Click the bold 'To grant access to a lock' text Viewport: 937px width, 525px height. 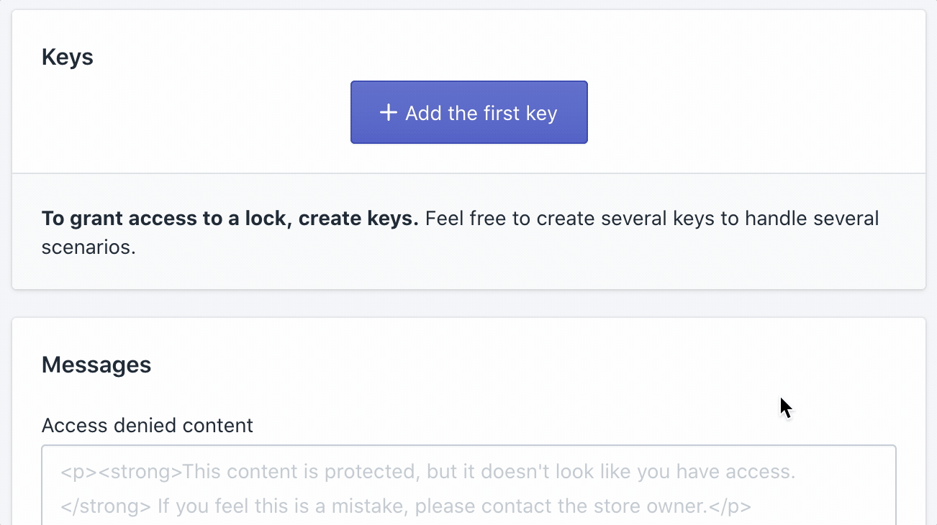pyautogui.click(x=166, y=218)
